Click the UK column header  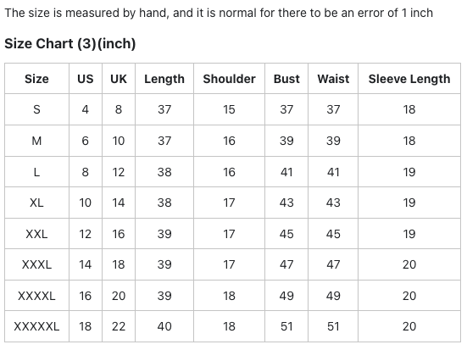119,79
